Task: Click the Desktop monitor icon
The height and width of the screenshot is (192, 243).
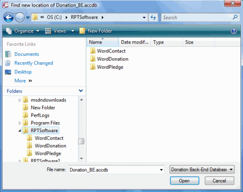Action: [x=8, y=72]
